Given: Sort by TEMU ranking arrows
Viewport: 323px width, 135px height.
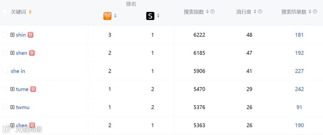Looking at the screenshot, I should click(115, 16).
